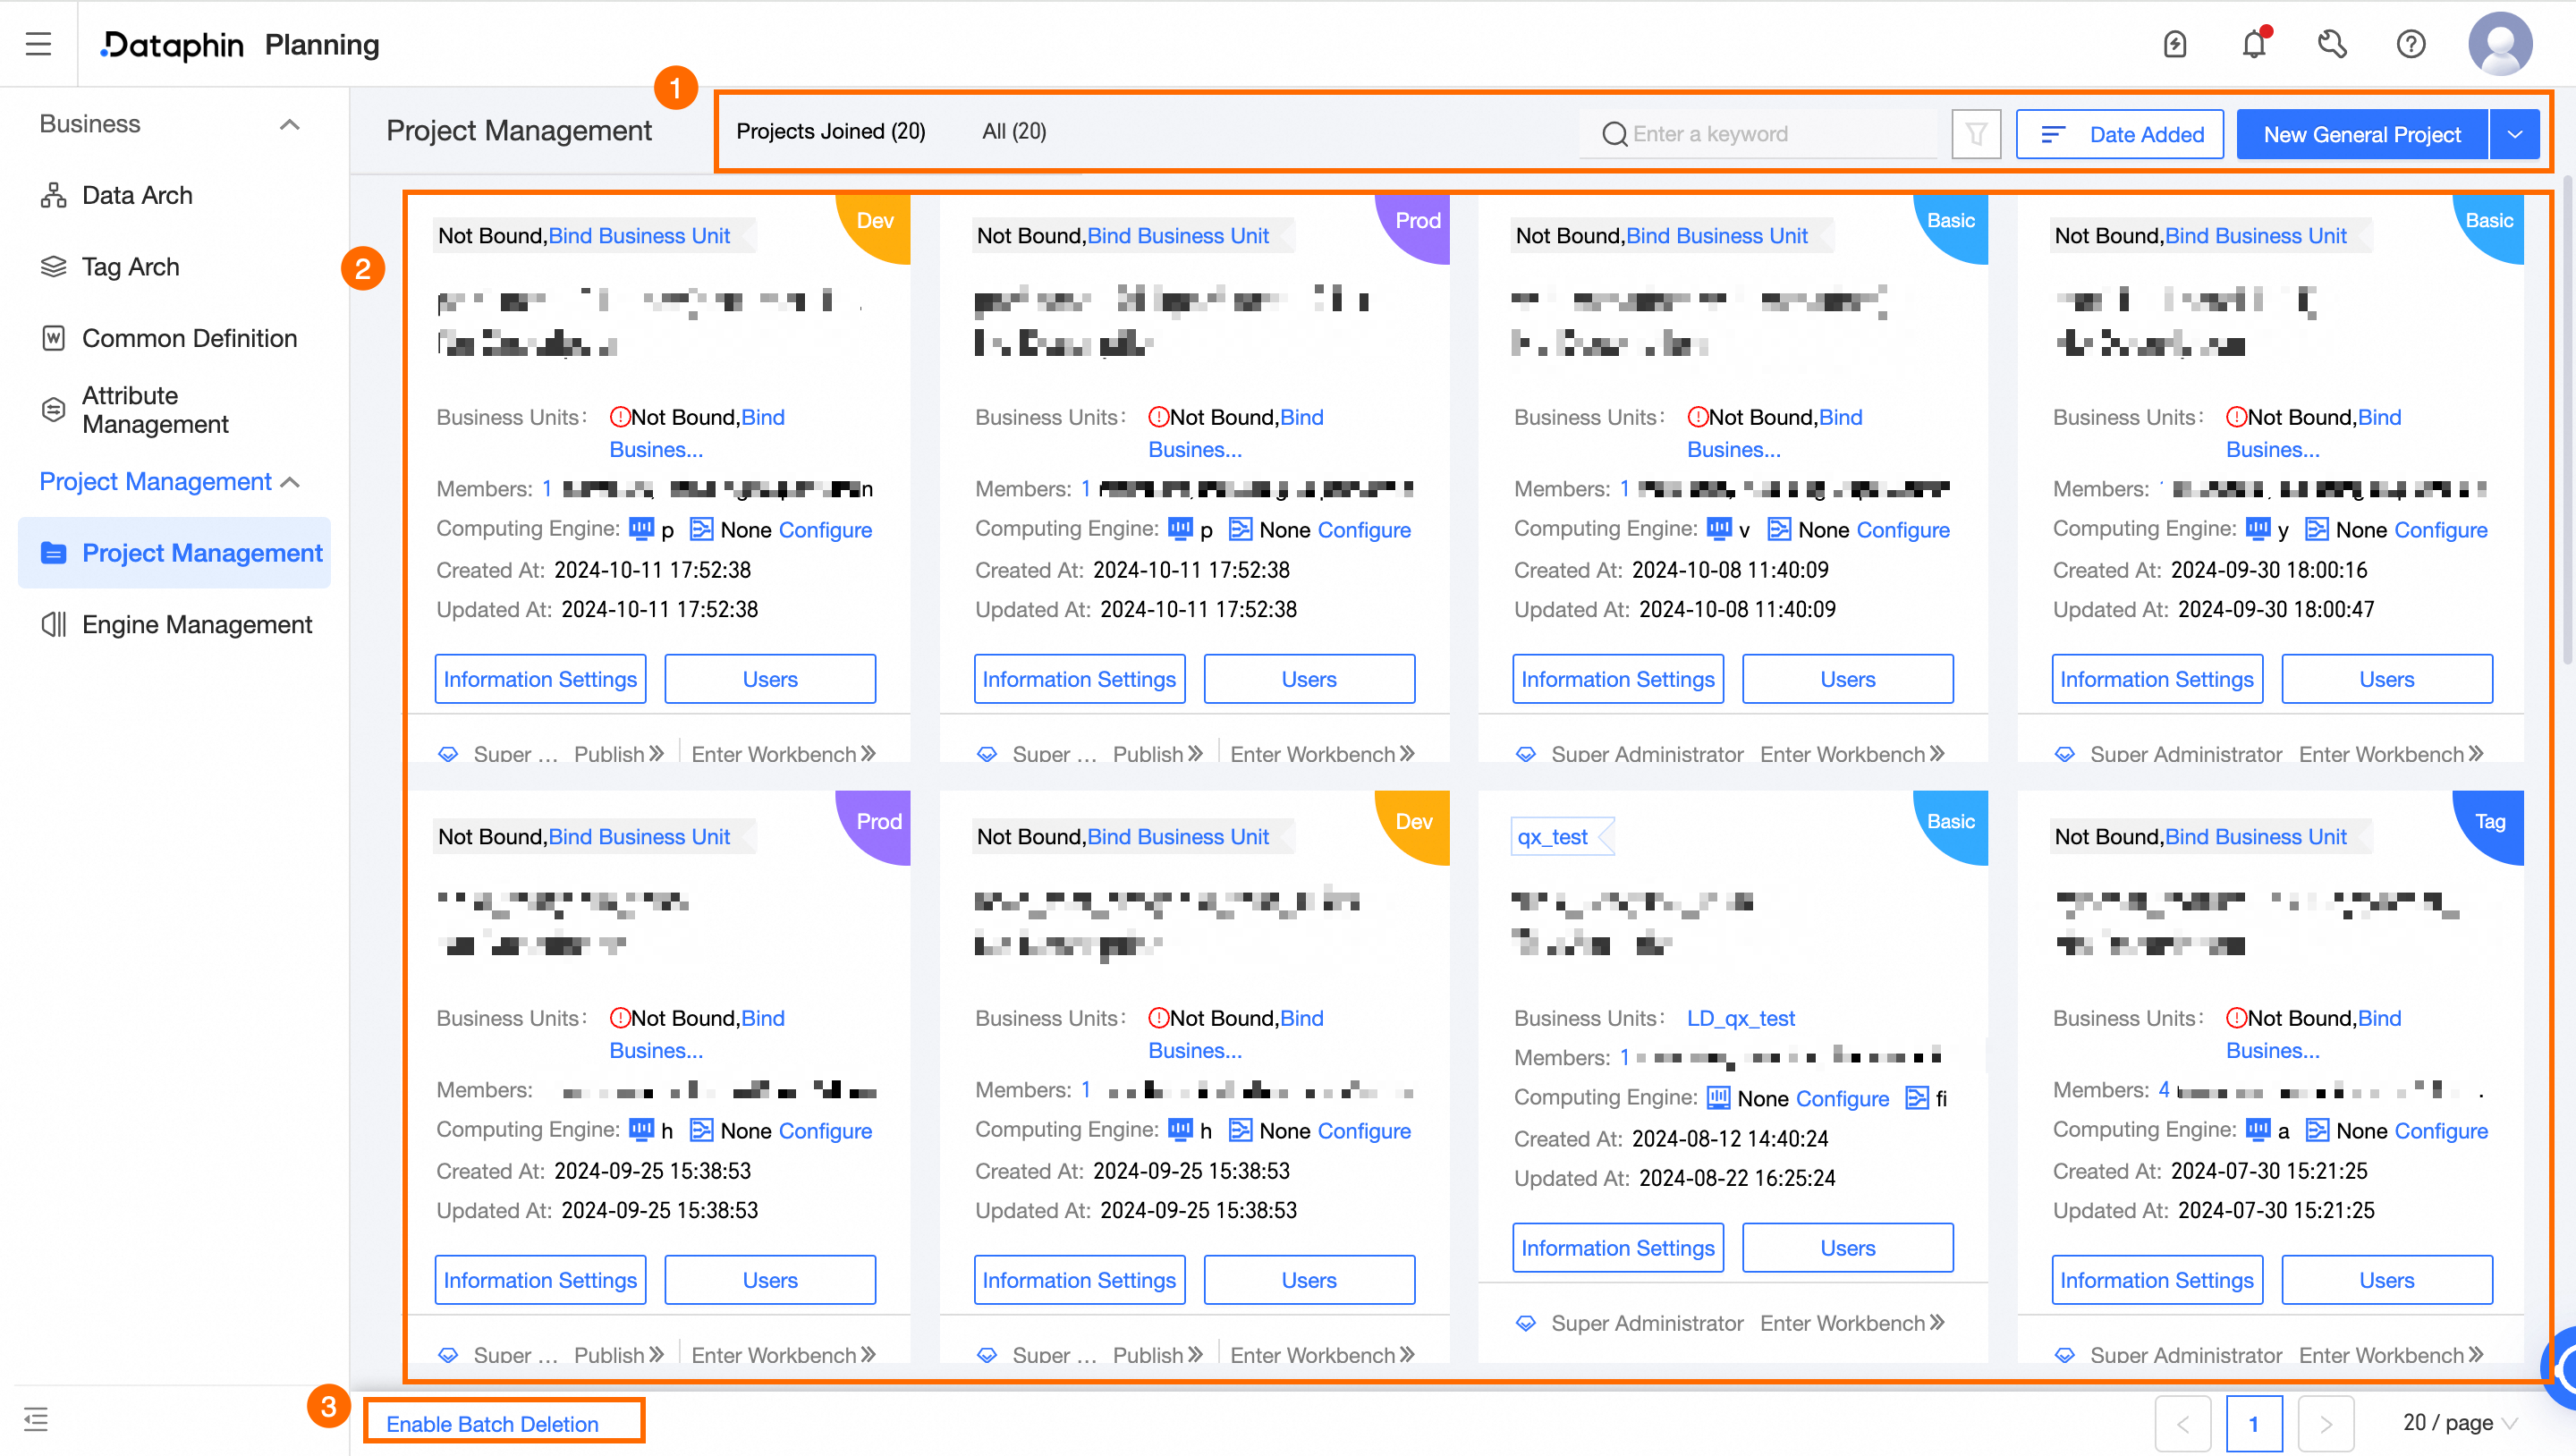The width and height of the screenshot is (2576, 1456).
Task: Click the Enable Batch Deletion link
Action: tap(492, 1423)
